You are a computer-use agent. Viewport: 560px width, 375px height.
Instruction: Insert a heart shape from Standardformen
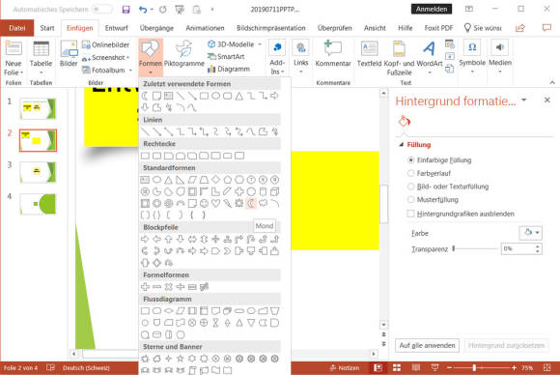(x=215, y=203)
